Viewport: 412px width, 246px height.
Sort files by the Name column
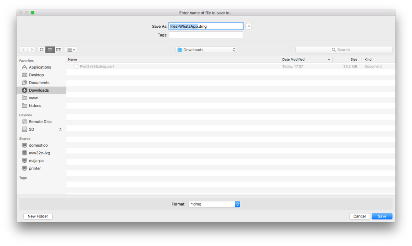click(172, 59)
